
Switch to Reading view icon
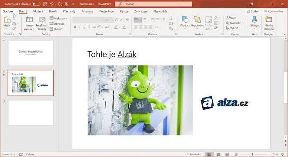[227, 154]
